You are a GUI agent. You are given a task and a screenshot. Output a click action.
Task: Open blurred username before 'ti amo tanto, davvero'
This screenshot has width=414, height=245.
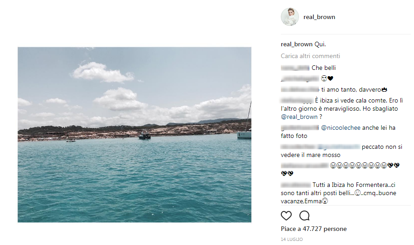click(300, 90)
